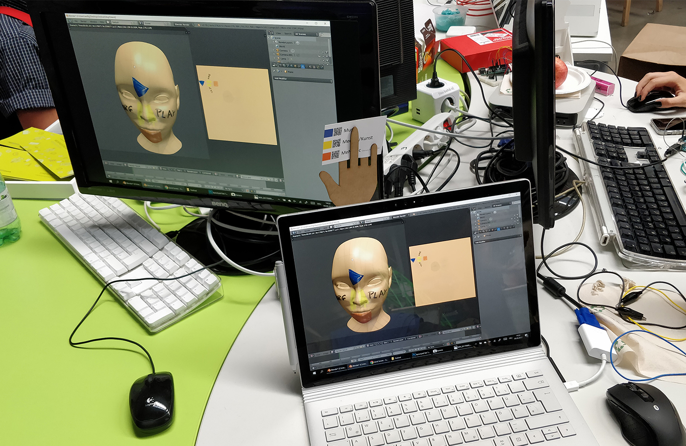Open the Blender Render engine dropdown on the monitor
The image size is (686, 446).
pos(184,24)
